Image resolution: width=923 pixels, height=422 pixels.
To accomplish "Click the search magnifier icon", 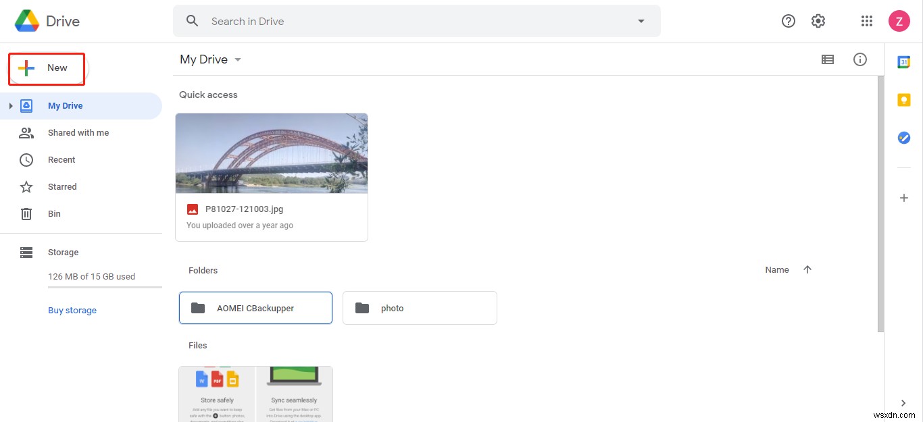I will click(x=193, y=21).
